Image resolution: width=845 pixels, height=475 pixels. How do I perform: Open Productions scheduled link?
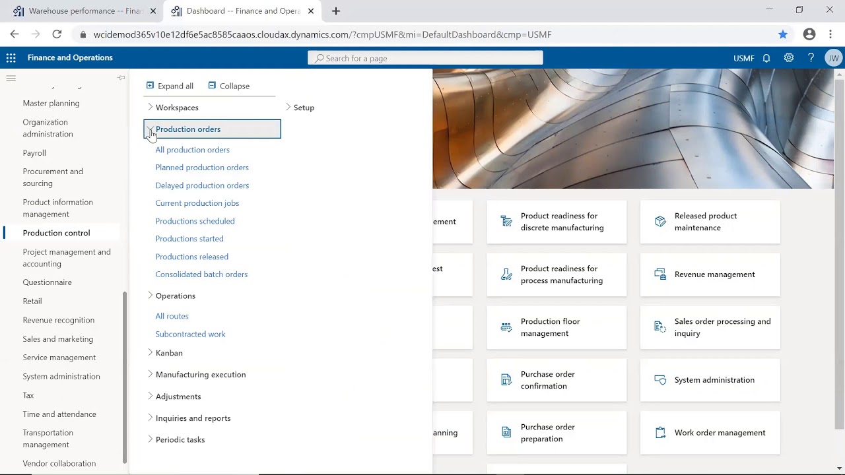coord(195,221)
